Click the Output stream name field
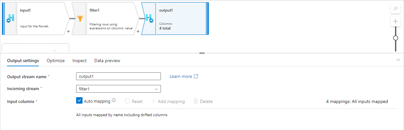This screenshot has width=404, height=130. pos(118,76)
